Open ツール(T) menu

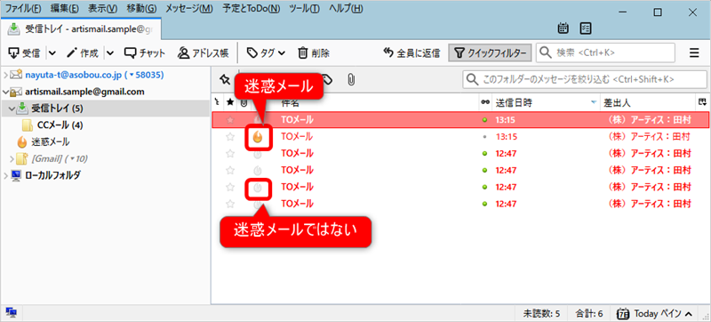click(304, 8)
